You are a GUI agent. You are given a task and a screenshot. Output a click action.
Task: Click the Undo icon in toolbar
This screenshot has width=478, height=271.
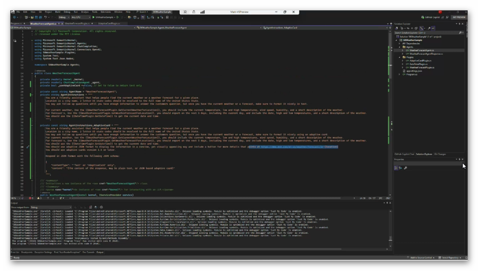click(x=45, y=17)
